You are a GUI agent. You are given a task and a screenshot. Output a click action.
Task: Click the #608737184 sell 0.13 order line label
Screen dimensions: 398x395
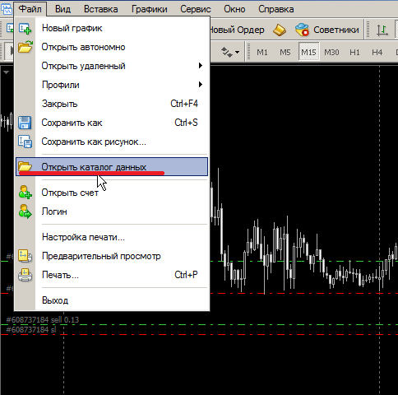coord(43,320)
